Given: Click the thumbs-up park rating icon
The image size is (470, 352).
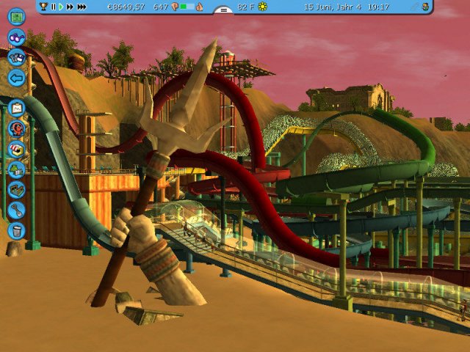Looking at the screenshot, I should point(199,7).
